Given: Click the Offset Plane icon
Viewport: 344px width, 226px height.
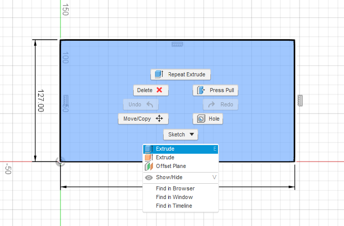Looking at the screenshot, I should [x=148, y=166].
